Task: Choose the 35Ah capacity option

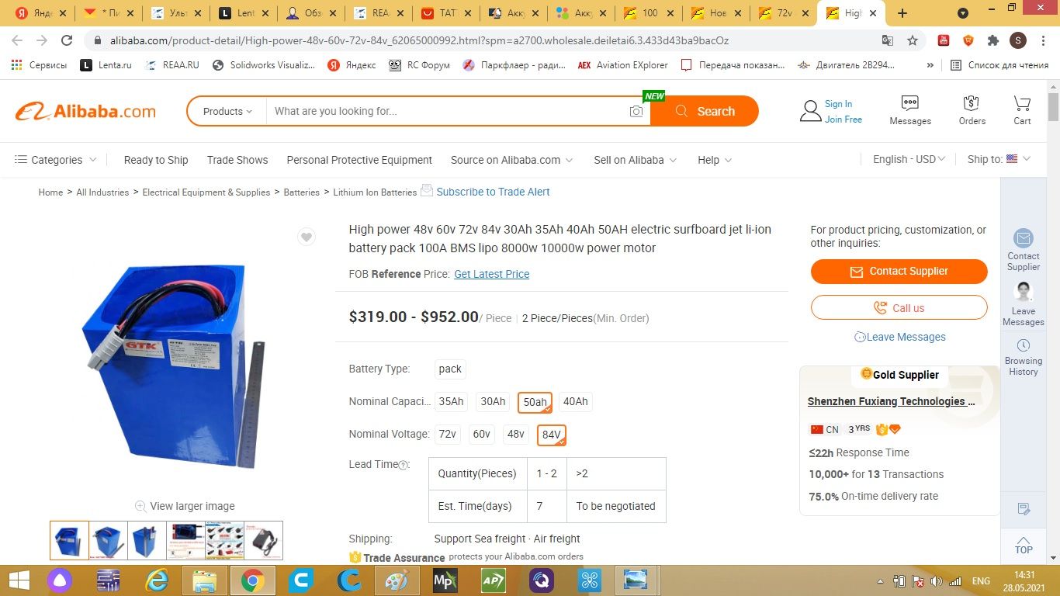Action: click(x=451, y=401)
